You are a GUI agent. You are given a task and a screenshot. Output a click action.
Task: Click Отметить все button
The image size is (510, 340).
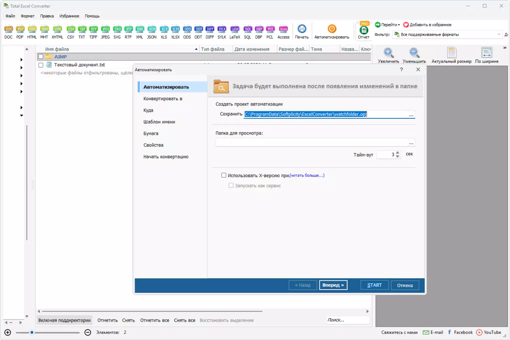pos(155,320)
